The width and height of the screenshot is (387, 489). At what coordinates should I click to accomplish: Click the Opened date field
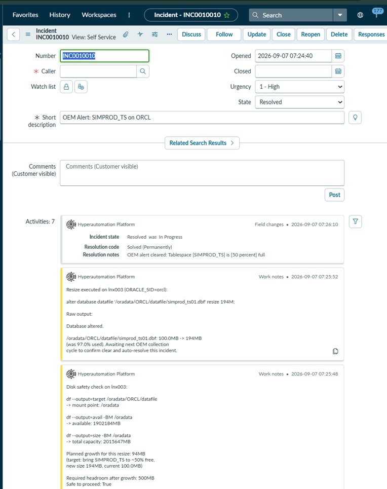click(x=293, y=56)
